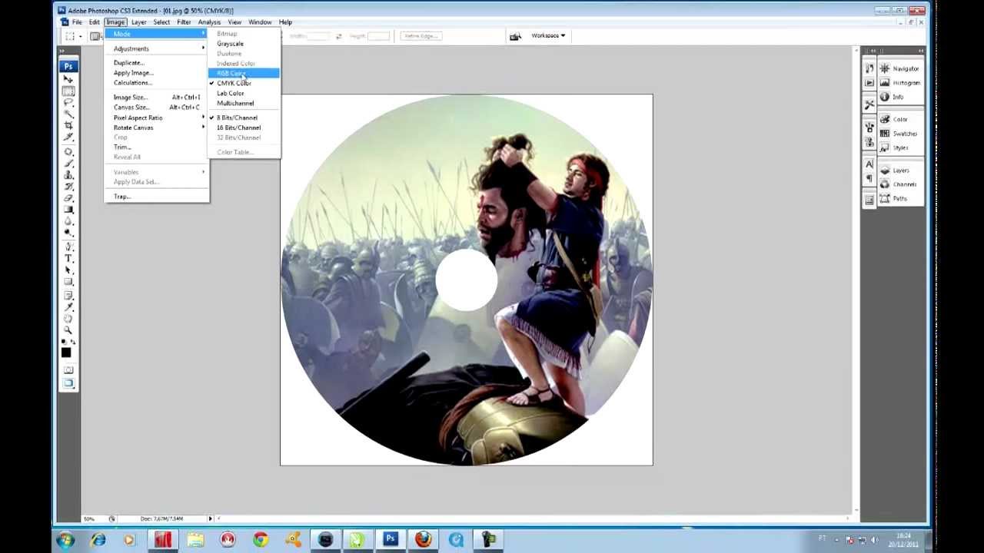
Task: Choose Multichannel mode
Action: pyautogui.click(x=243, y=103)
